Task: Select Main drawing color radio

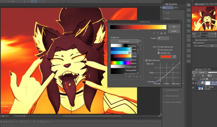Action: point(159,47)
